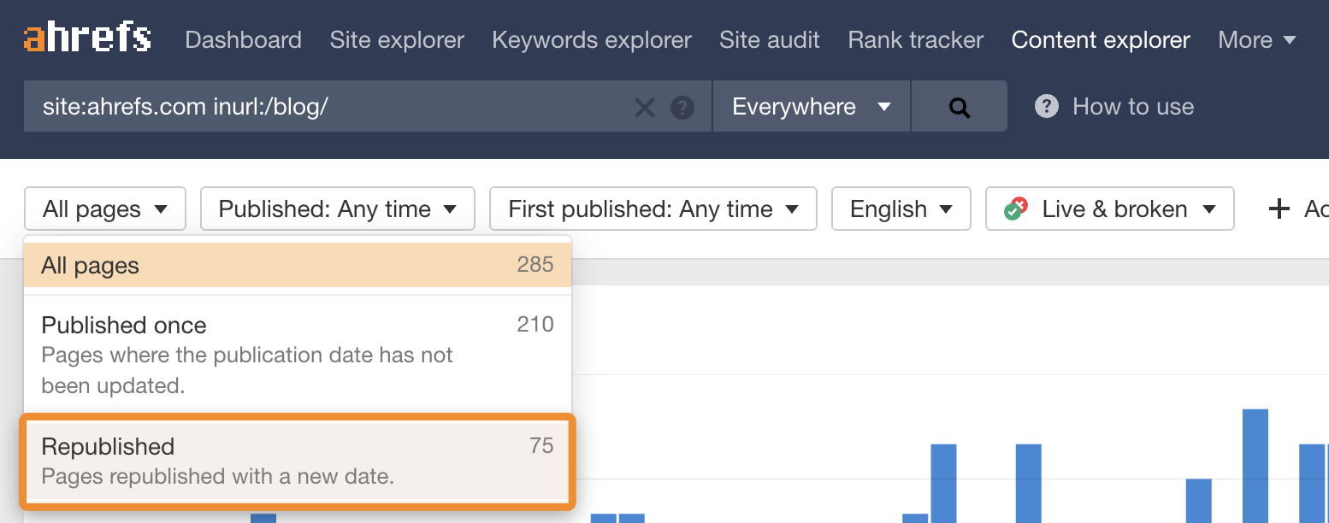This screenshot has height=523, width=1329.
Task: Click the How to use link
Action: [1132, 106]
